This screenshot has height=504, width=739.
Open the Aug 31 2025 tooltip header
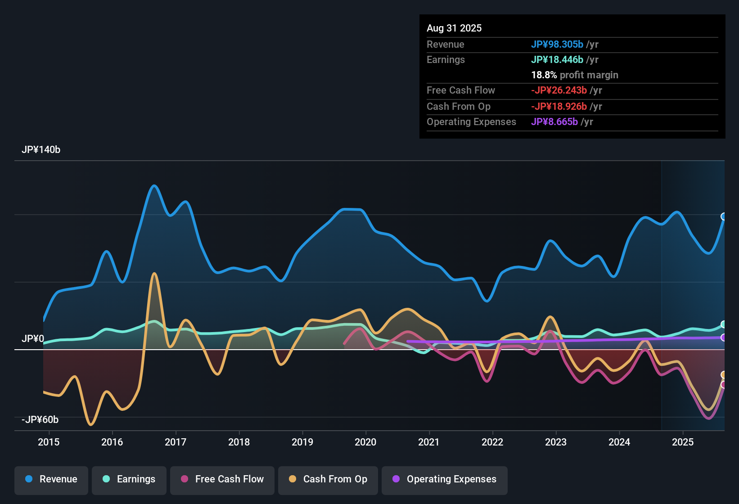454,28
